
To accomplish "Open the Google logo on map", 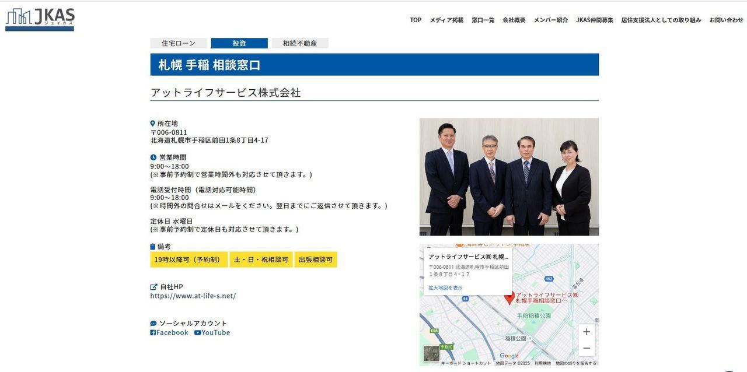I will (x=509, y=356).
